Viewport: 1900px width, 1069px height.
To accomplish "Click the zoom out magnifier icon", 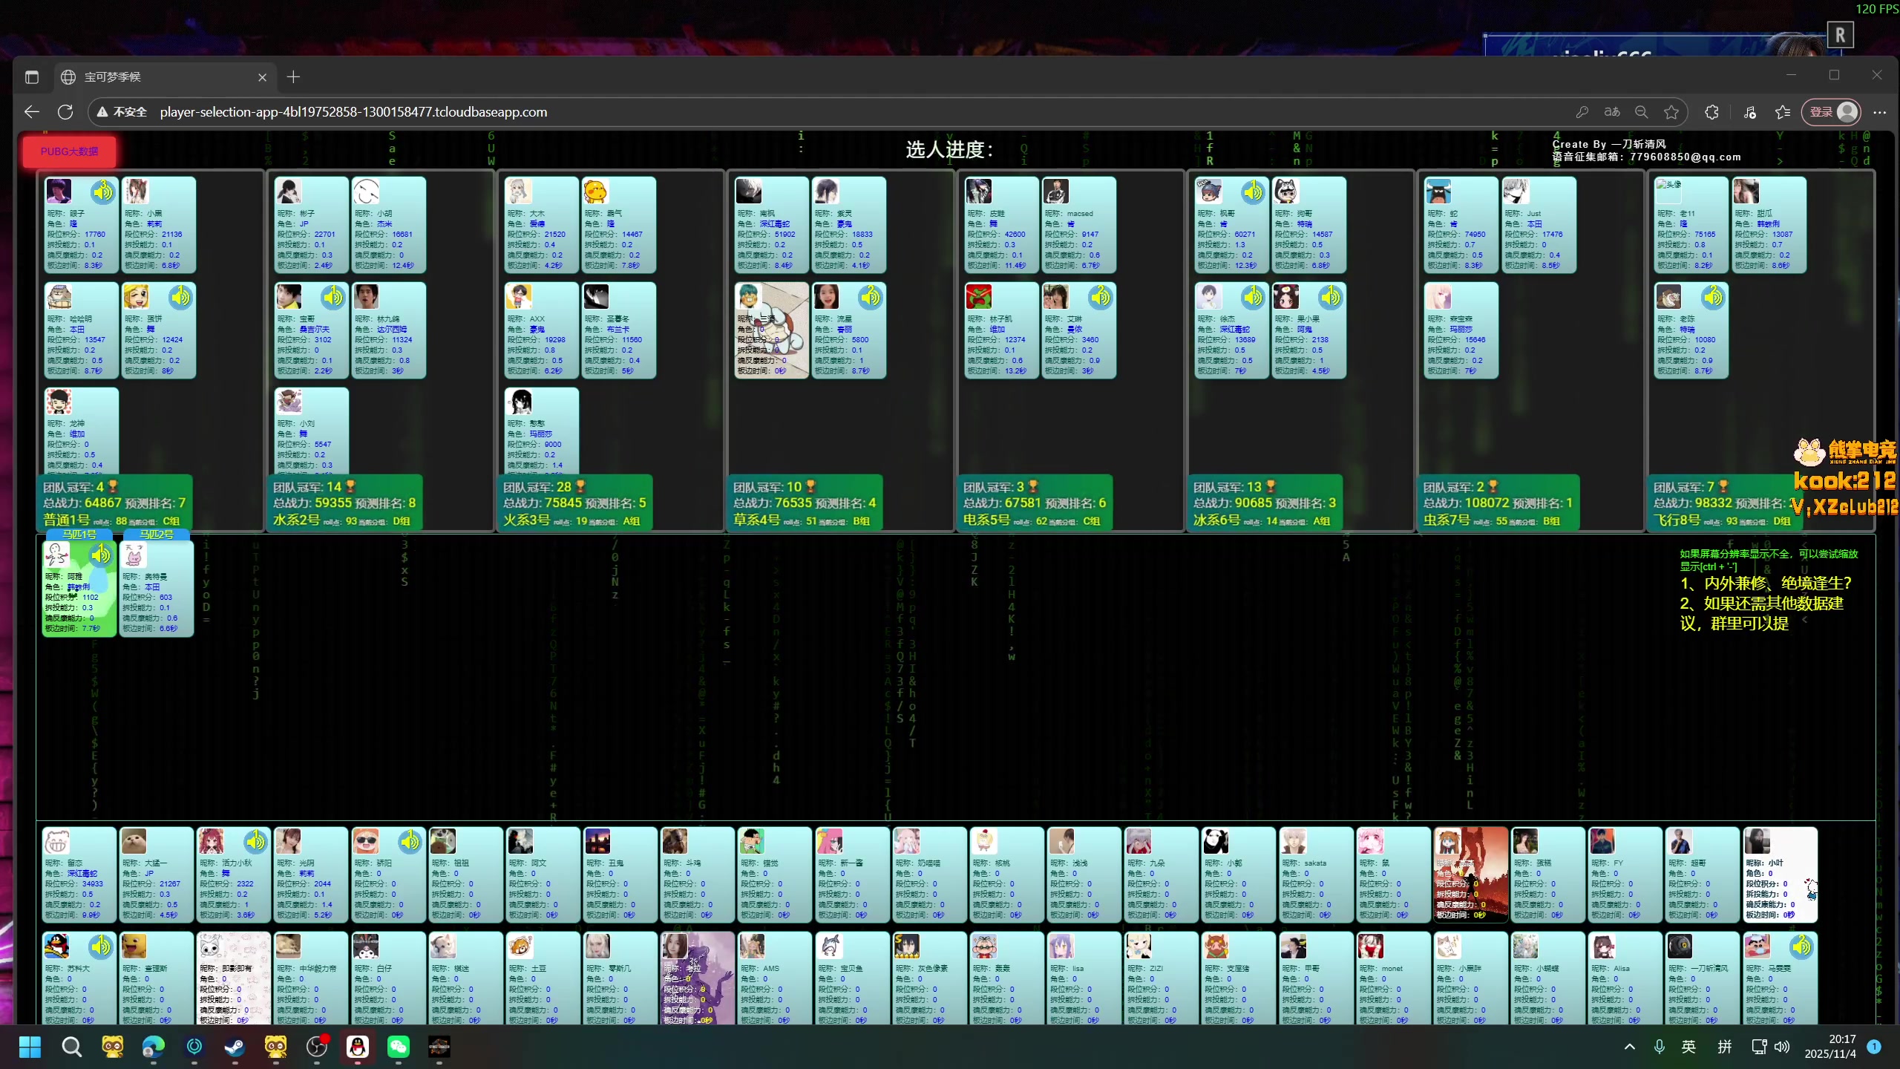I will pos(1642,112).
